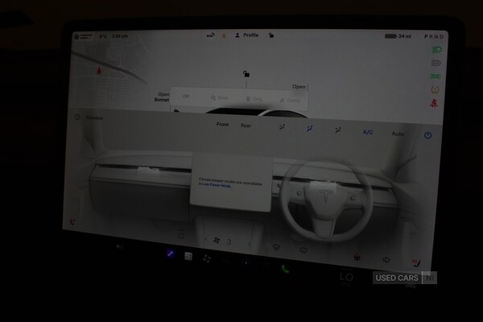Increase fan speed with right chevron
The width and height of the screenshot is (483, 322).
pos(249,244)
